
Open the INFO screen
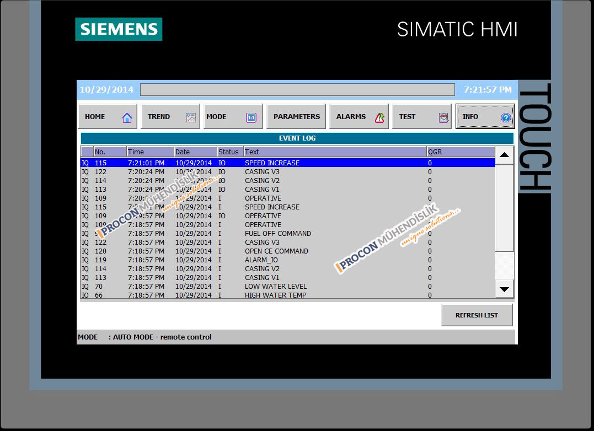(x=485, y=116)
